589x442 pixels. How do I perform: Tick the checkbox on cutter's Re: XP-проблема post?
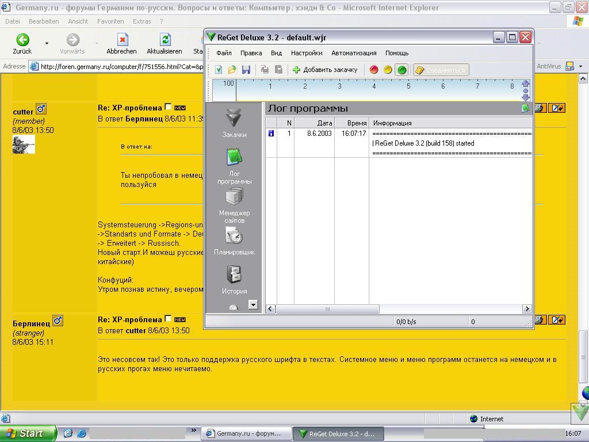tap(169, 107)
